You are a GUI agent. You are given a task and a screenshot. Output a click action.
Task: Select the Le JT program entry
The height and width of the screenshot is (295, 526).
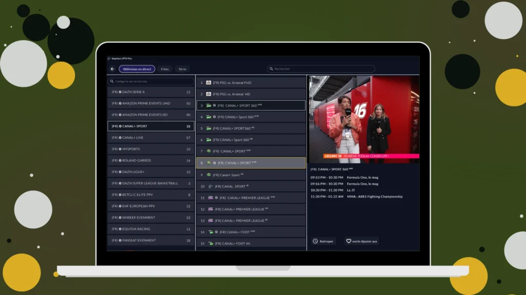click(332, 190)
